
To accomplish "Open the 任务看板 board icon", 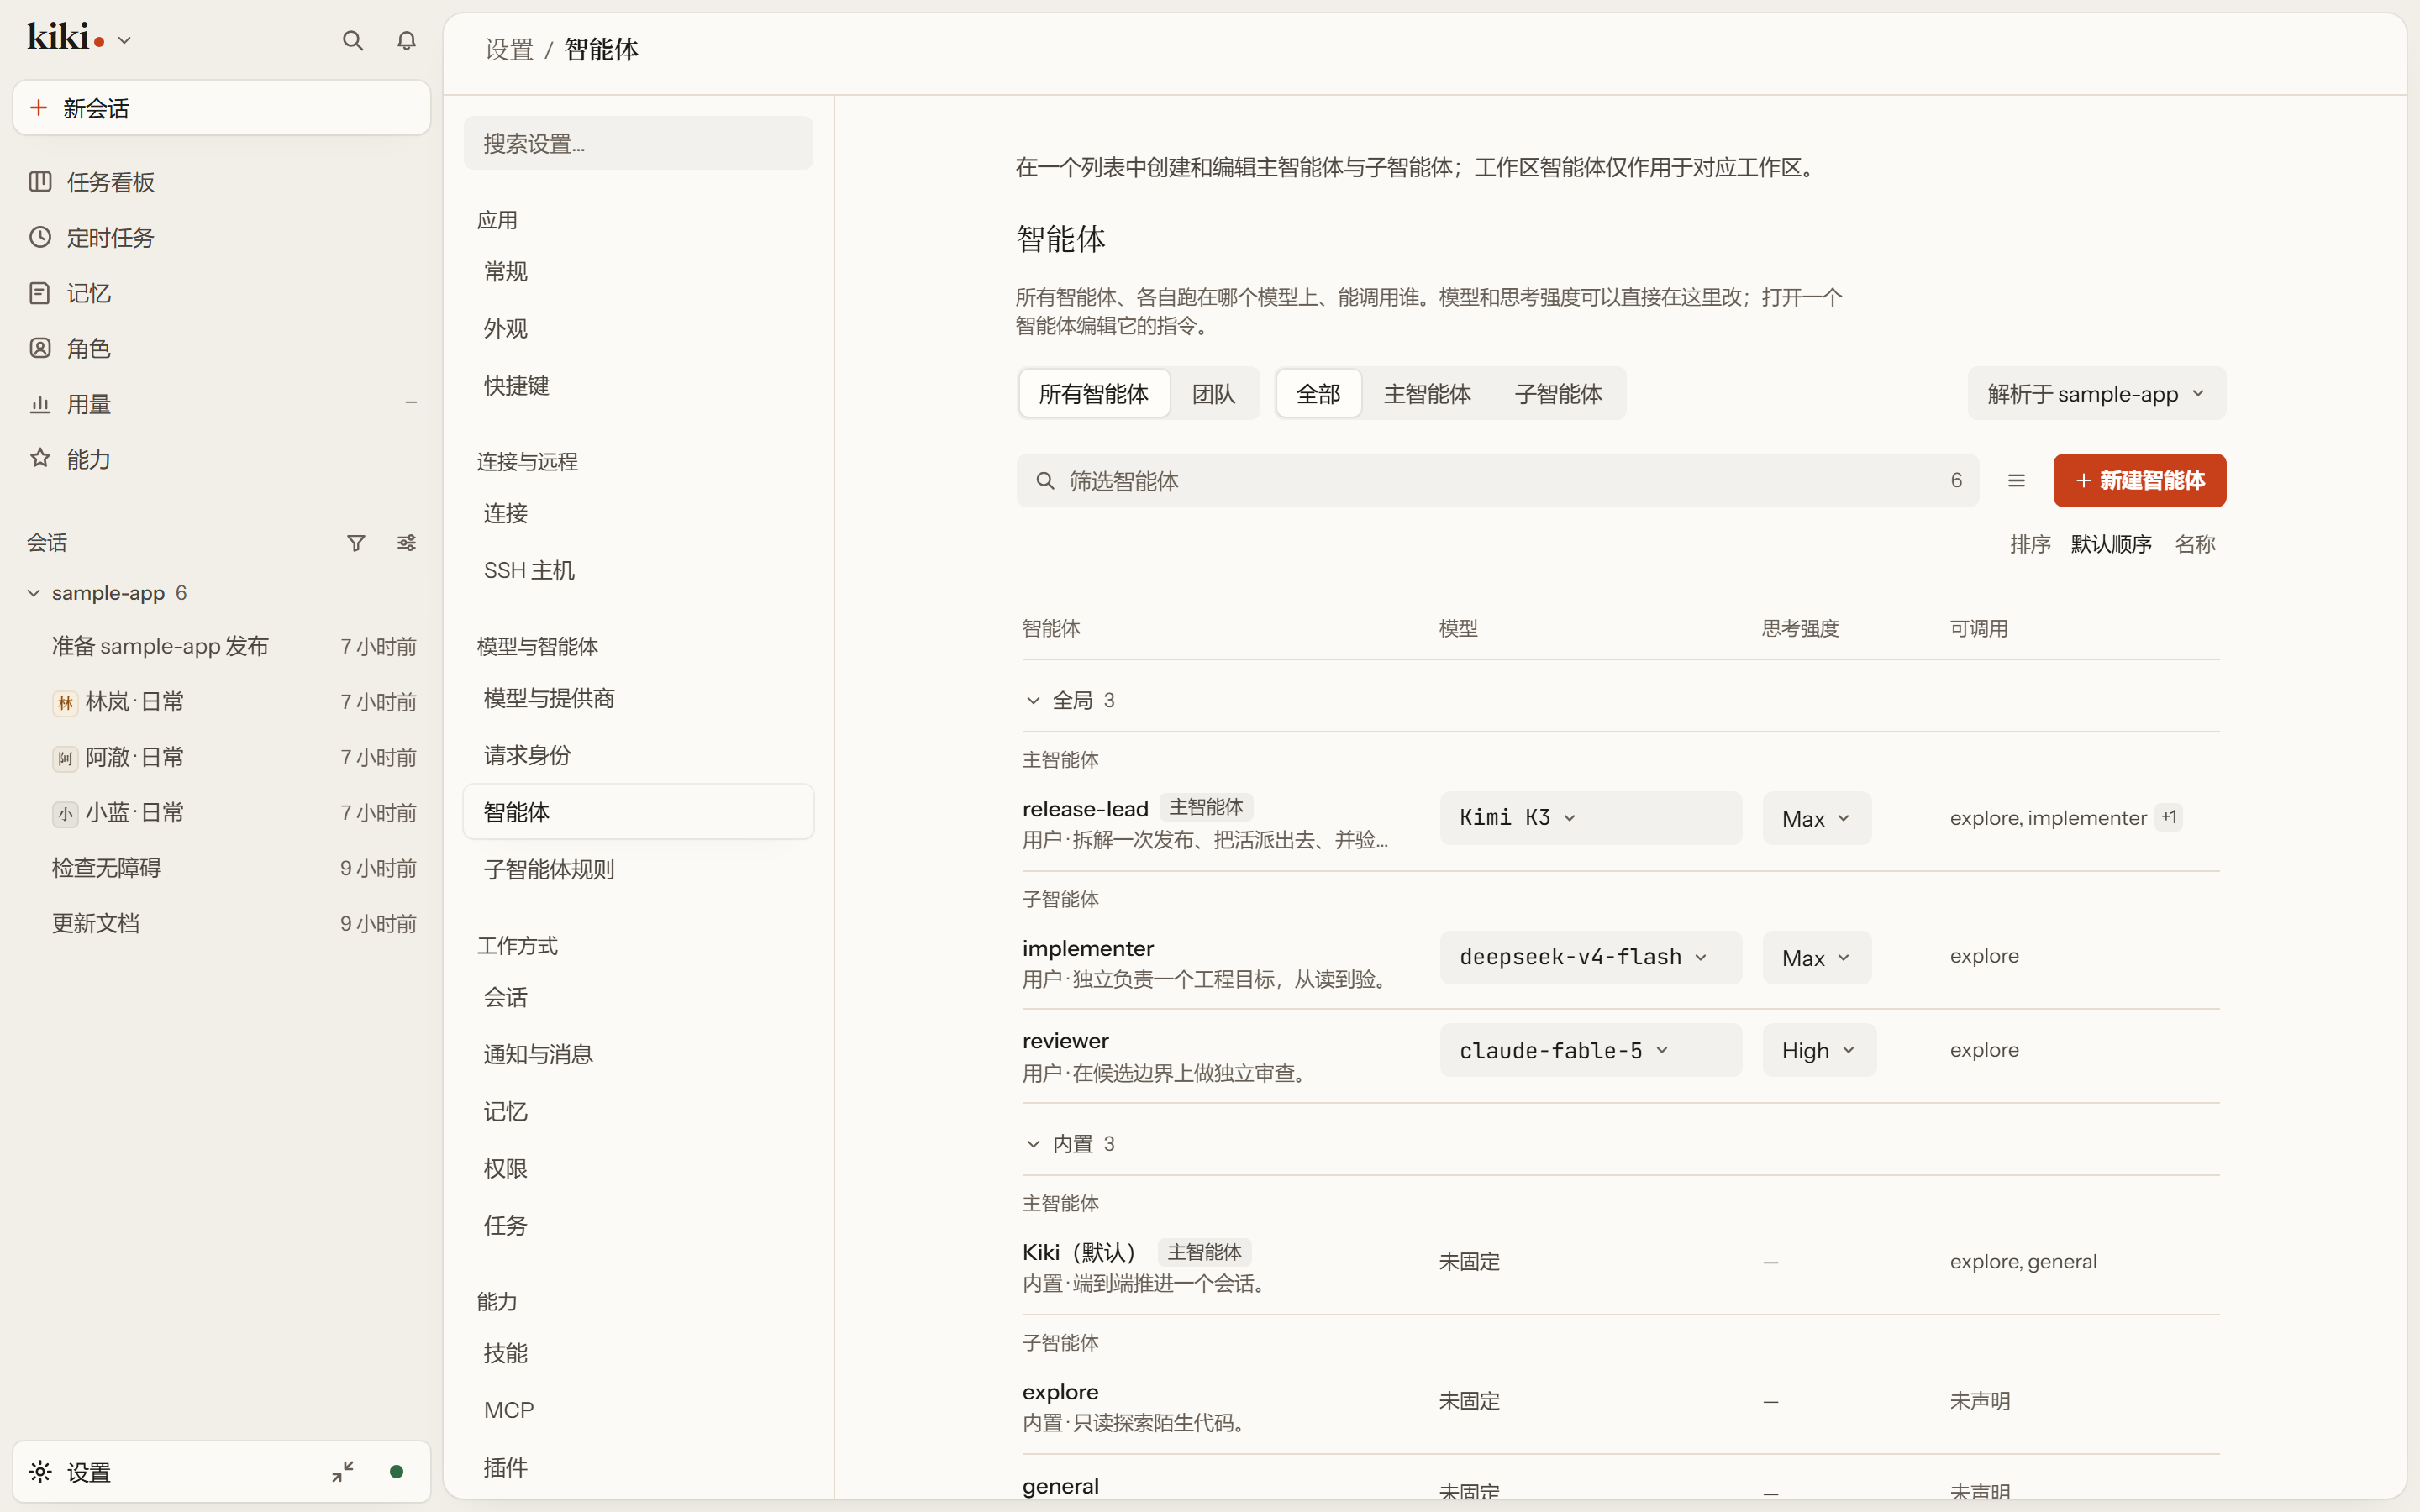I will click(40, 182).
